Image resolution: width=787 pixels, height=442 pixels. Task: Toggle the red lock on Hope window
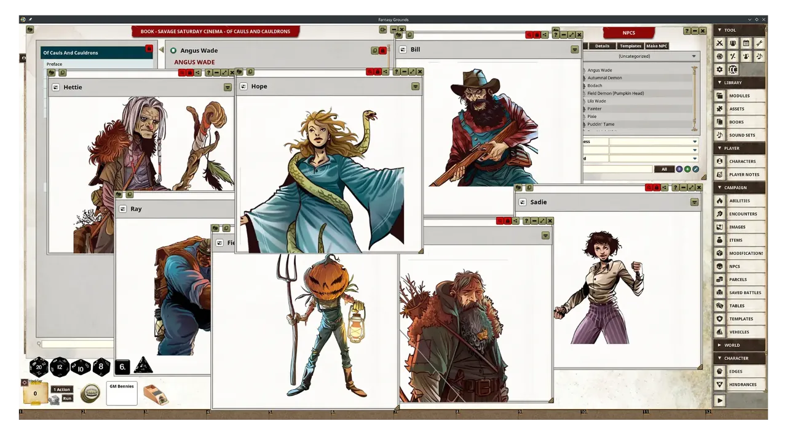(378, 72)
